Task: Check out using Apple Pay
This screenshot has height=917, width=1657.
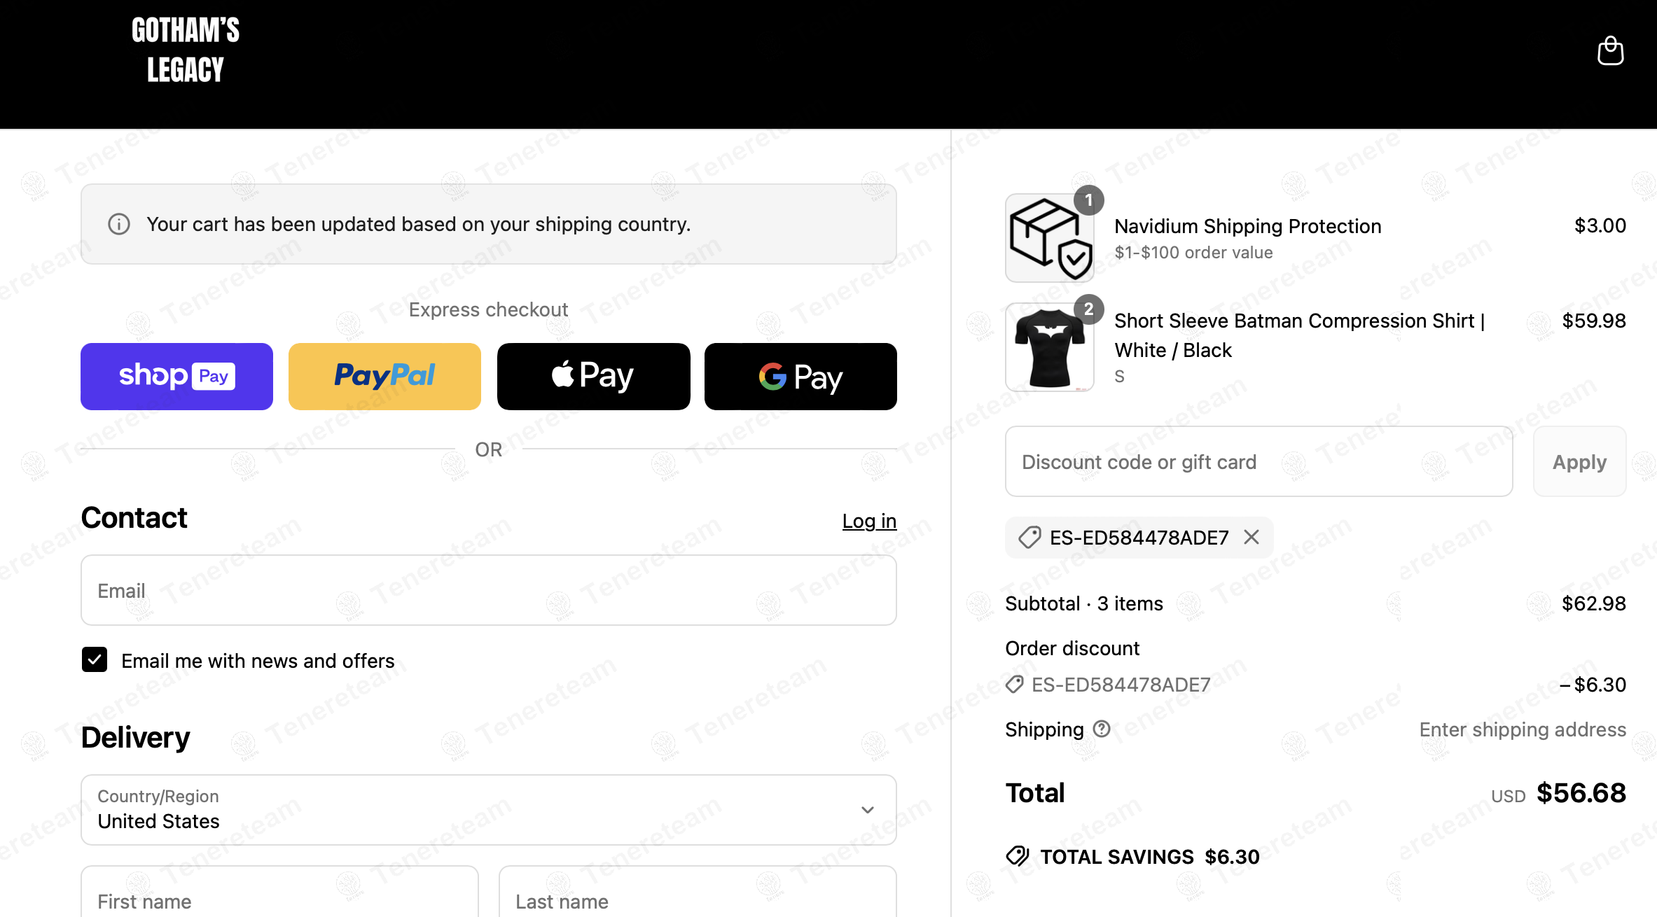Action: [593, 377]
